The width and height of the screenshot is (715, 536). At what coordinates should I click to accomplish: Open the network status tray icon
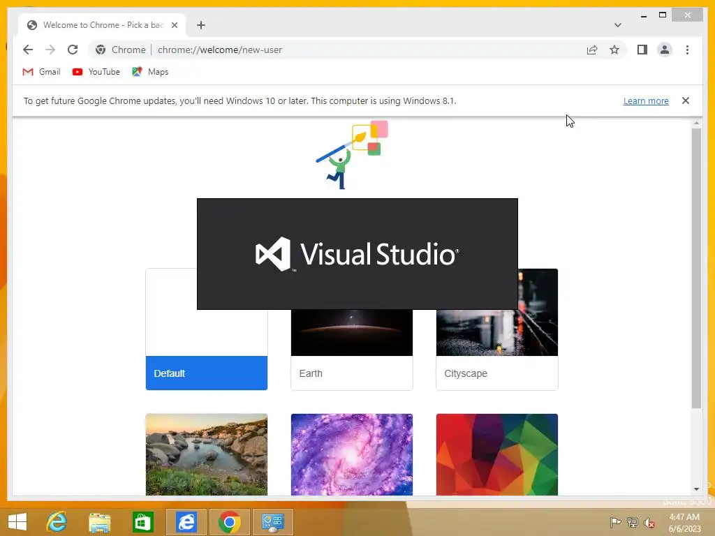point(633,522)
